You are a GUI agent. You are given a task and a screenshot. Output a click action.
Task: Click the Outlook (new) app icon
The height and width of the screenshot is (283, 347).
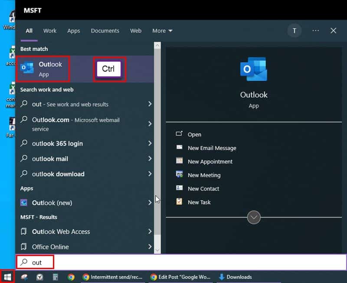click(24, 203)
